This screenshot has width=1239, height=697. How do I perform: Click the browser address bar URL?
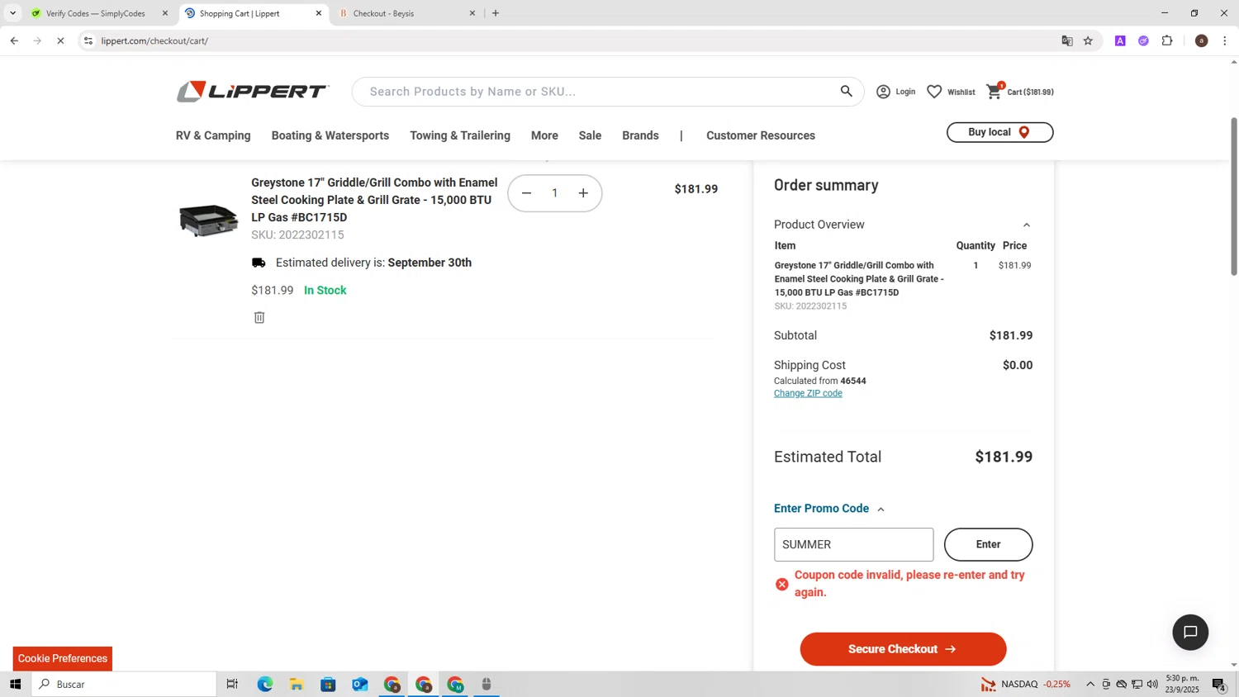pyautogui.click(x=154, y=40)
